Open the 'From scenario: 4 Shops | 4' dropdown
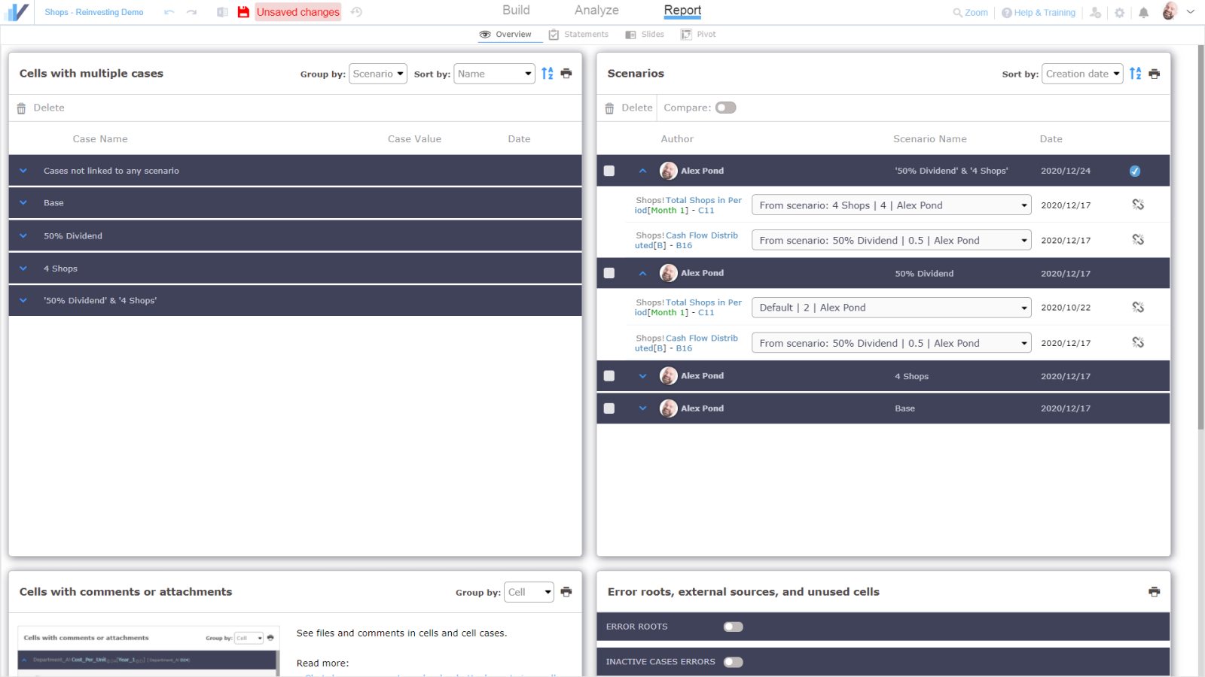The width and height of the screenshot is (1205, 677). [892, 205]
